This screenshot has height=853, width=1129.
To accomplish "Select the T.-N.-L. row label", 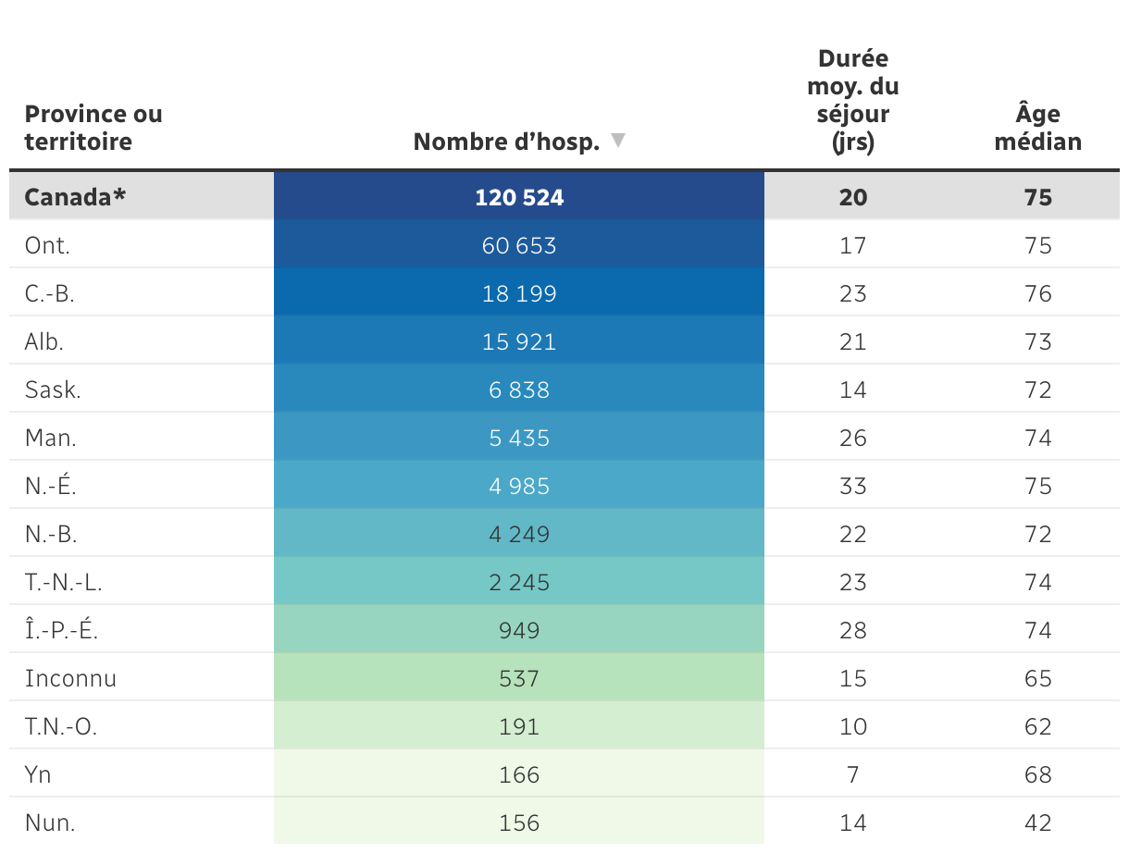I will pyautogui.click(x=62, y=582).
